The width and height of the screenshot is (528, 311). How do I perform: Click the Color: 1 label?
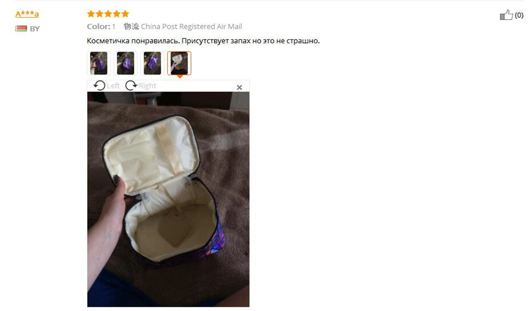pos(101,27)
